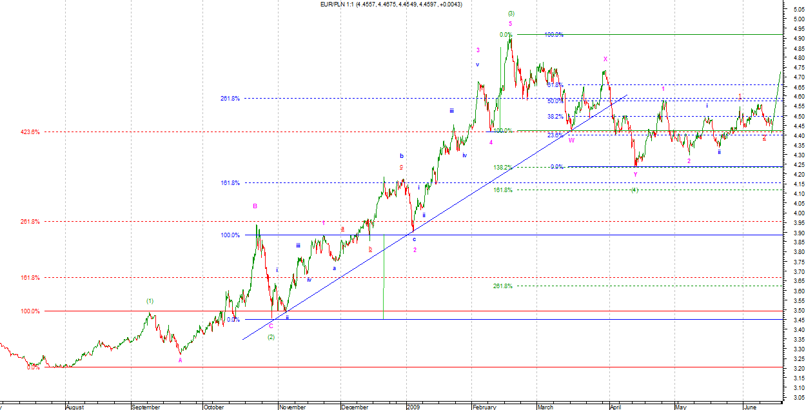The height and width of the screenshot is (410, 806).
Task: Select the red 261.8% Fibonacci level label
Action: pos(30,221)
